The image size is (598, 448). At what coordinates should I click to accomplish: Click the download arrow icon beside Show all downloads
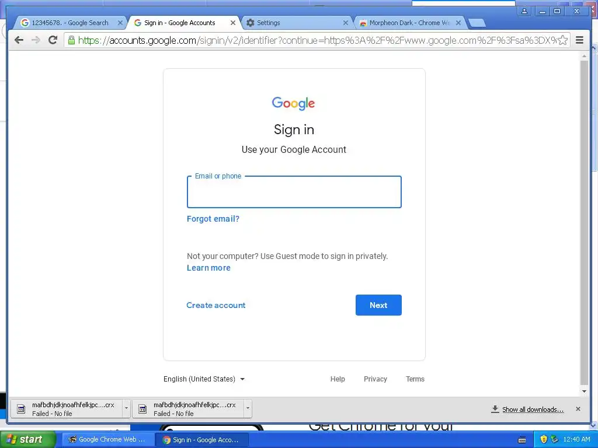click(495, 409)
